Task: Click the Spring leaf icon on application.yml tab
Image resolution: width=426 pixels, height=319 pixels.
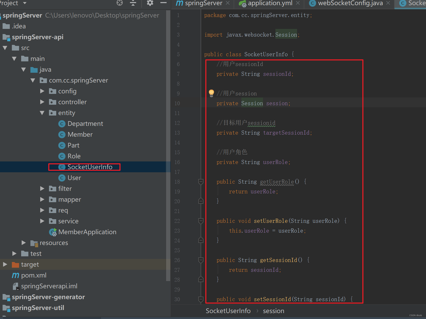Action: tap(242, 4)
